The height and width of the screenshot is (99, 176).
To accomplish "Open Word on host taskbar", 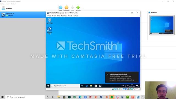I will (x=101, y=97).
